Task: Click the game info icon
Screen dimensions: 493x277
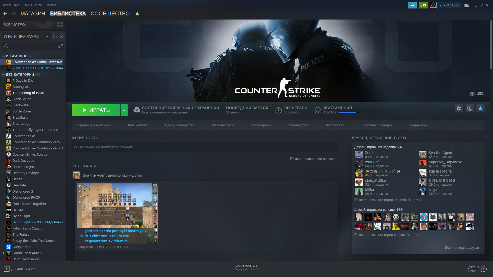Action: tap(470, 108)
